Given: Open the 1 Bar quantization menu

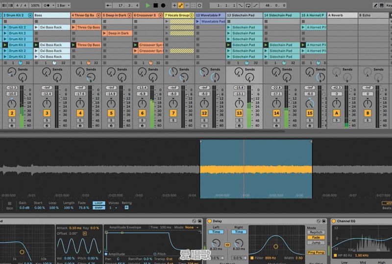Looking at the screenshot, I should (x=63, y=5).
